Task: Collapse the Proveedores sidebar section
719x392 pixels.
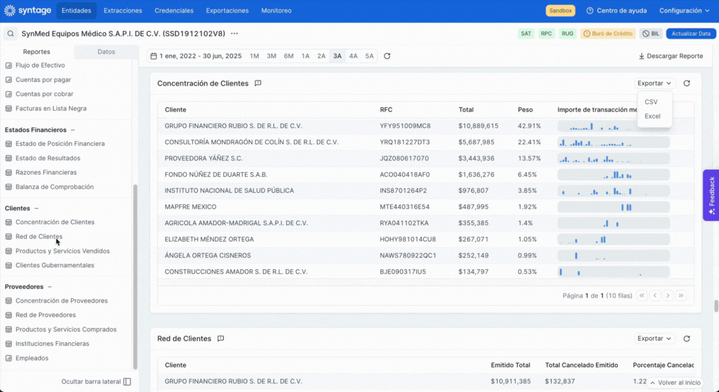Action: [x=50, y=287]
